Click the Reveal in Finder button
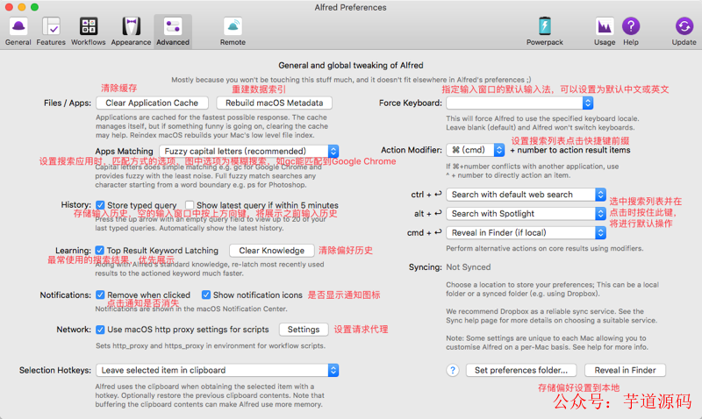The width and height of the screenshot is (702, 419). click(x=625, y=370)
